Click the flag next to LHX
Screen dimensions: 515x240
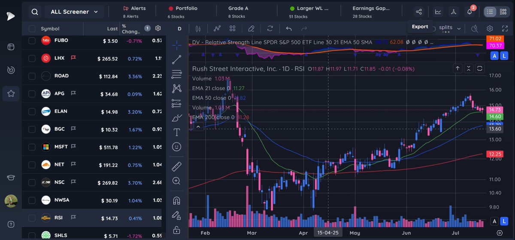pos(73,58)
